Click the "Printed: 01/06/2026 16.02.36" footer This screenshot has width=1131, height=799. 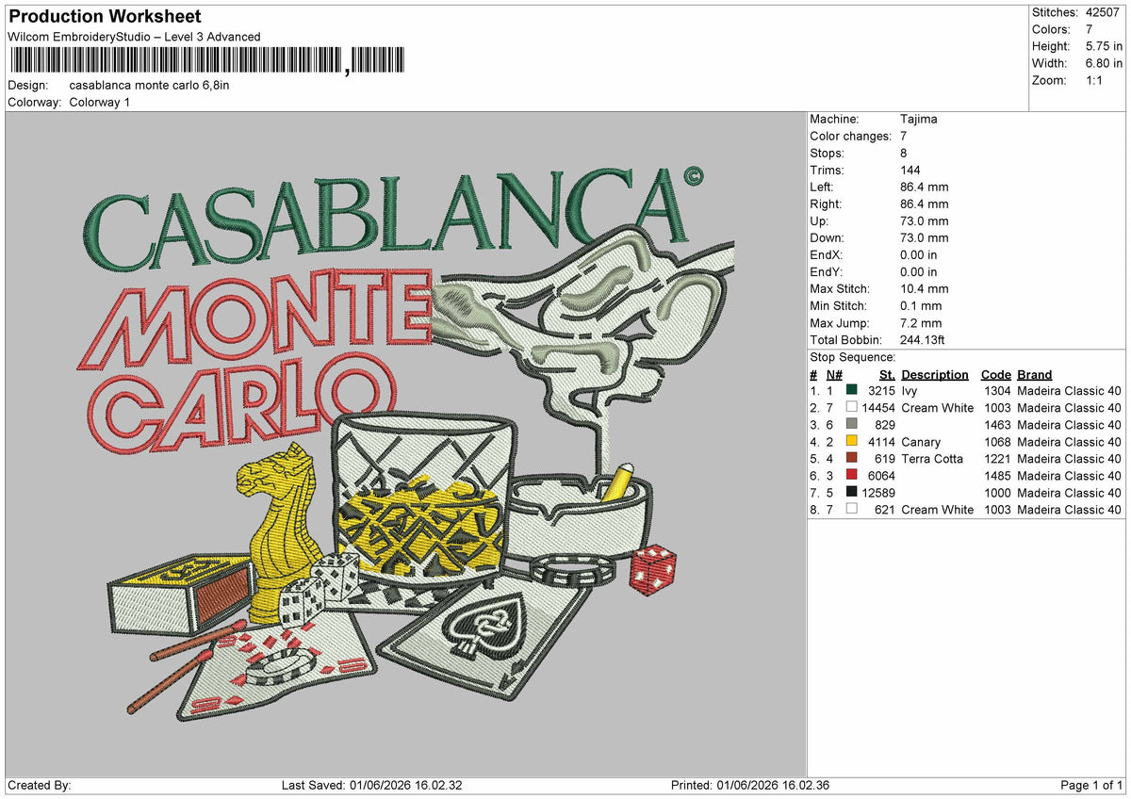(x=750, y=786)
